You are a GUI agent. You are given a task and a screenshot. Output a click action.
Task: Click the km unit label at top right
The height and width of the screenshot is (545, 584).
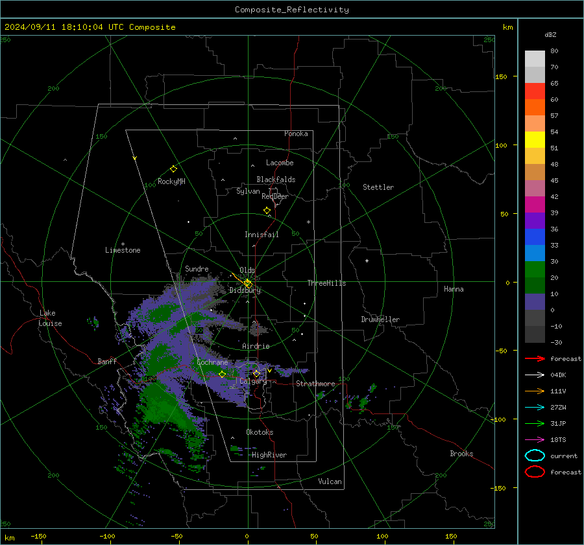[x=507, y=27]
